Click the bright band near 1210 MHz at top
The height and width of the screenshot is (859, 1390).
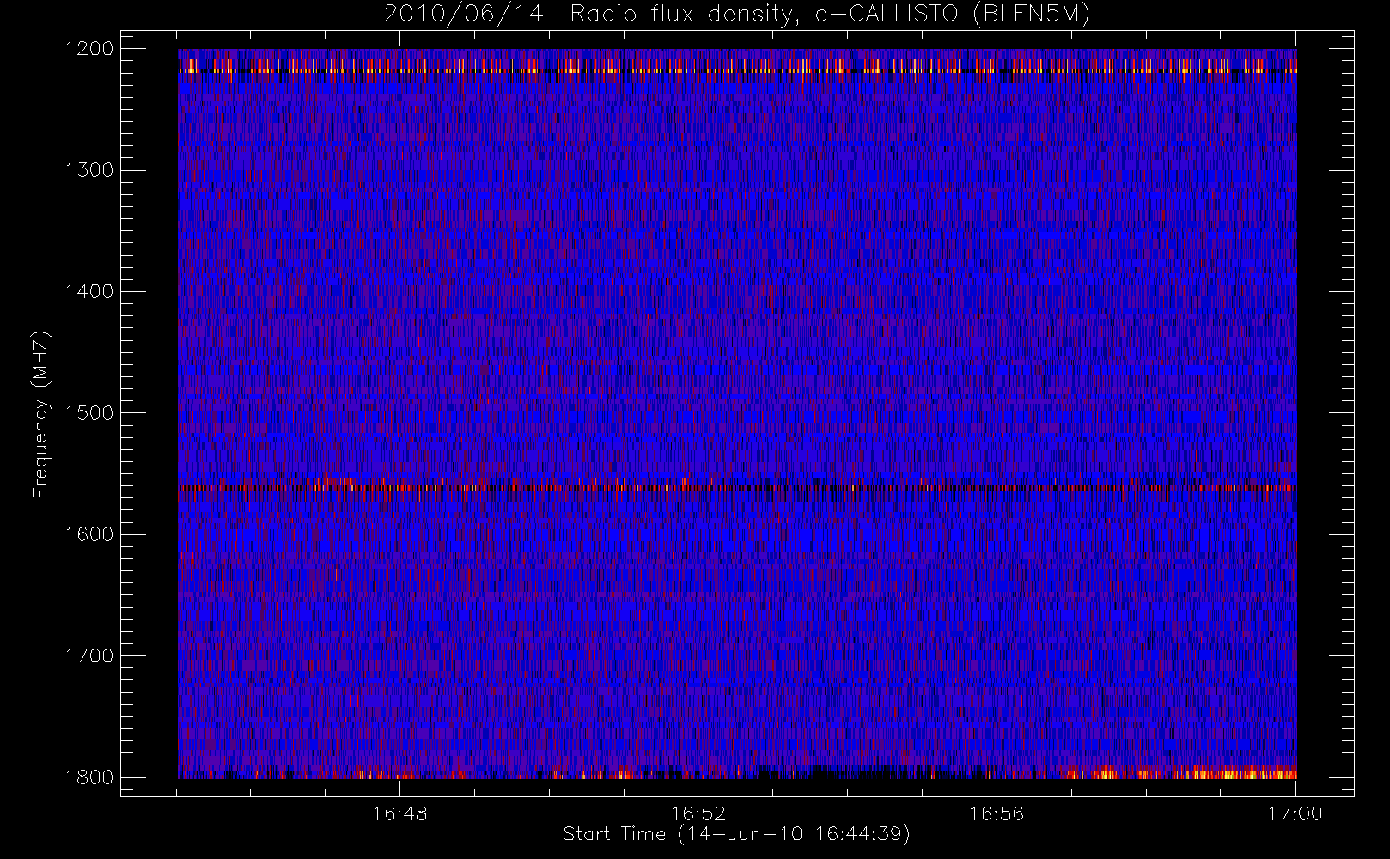(737, 65)
